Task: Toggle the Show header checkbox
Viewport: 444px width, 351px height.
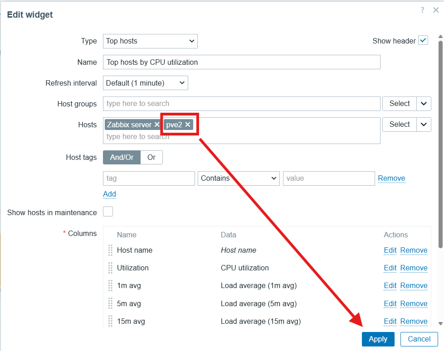Action: 423,41
